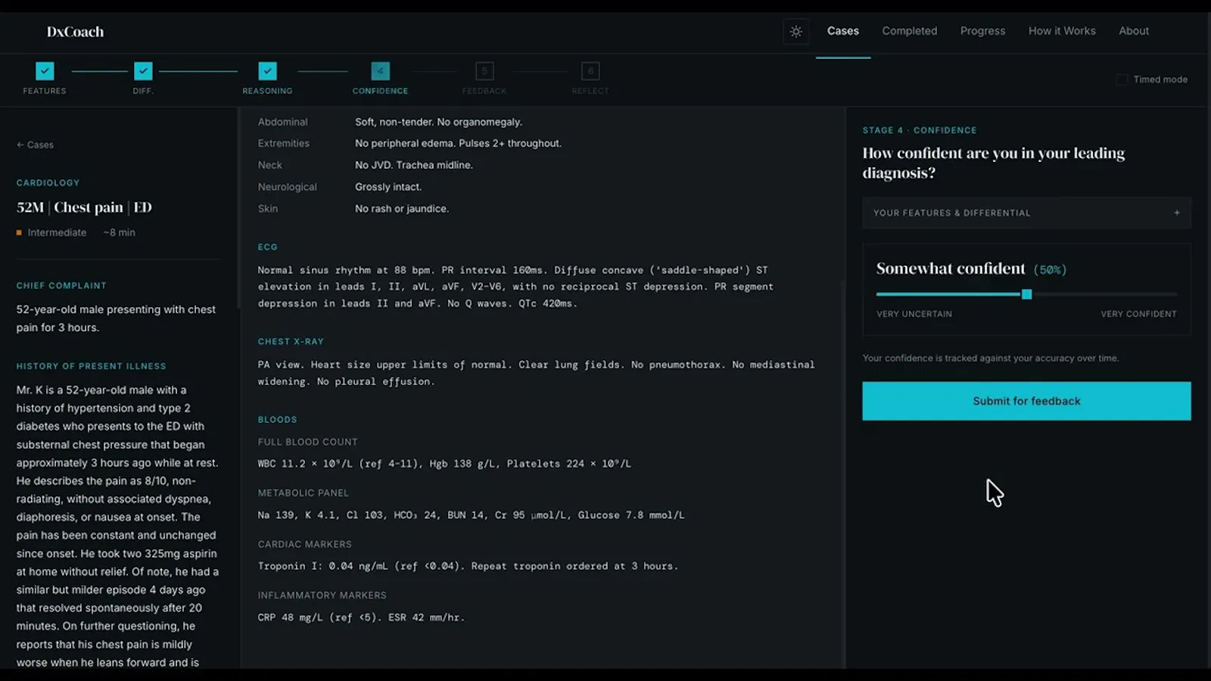Click the Neck exam row

click(365, 165)
